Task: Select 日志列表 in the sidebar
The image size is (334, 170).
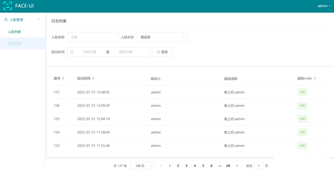Action: [x=14, y=44]
